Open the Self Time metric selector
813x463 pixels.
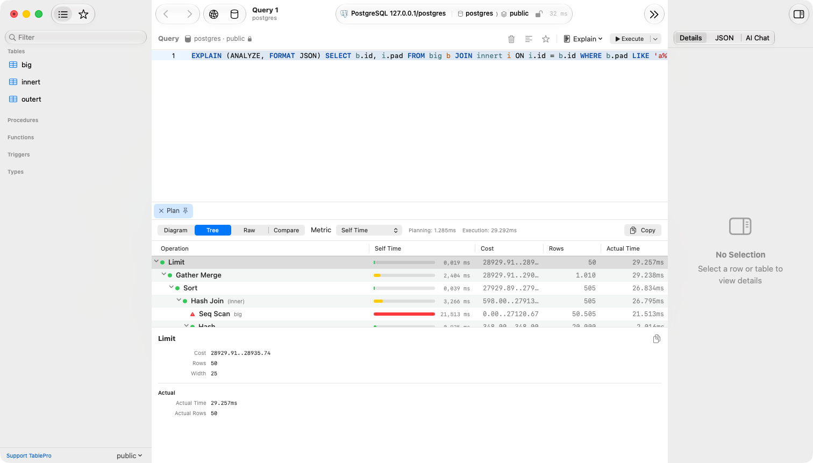(369, 230)
